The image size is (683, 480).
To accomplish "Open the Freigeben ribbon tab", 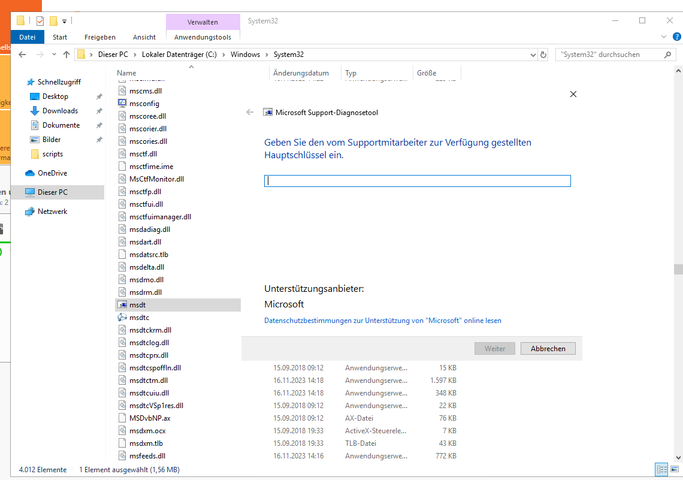I will pyautogui.click(x=99, y=37).
